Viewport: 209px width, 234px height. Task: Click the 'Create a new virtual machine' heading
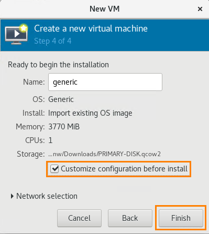click(x=91, y=28)
